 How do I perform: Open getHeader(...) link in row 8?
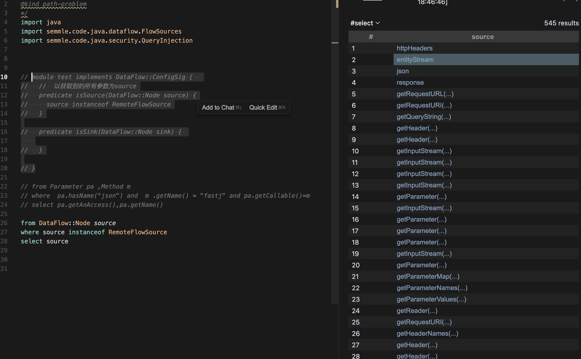click(x=417, y=128)
